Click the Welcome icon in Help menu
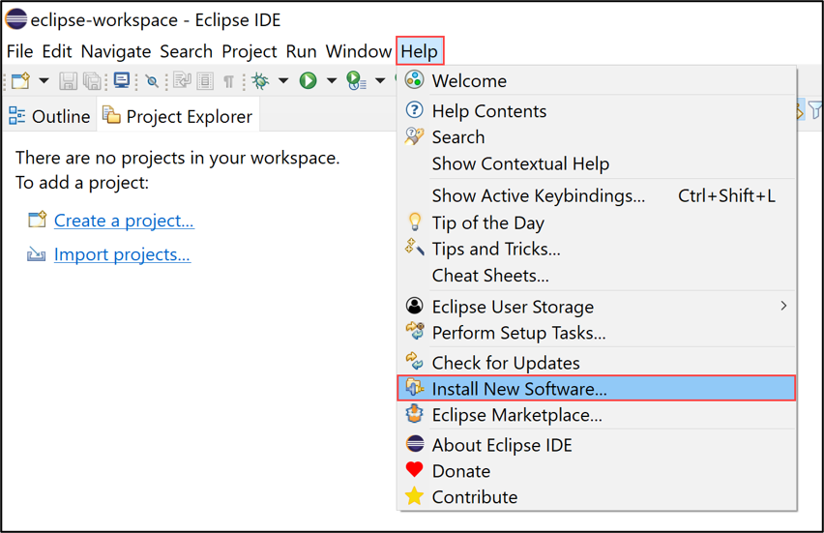 pyautogui.click(x=414, y=80)
